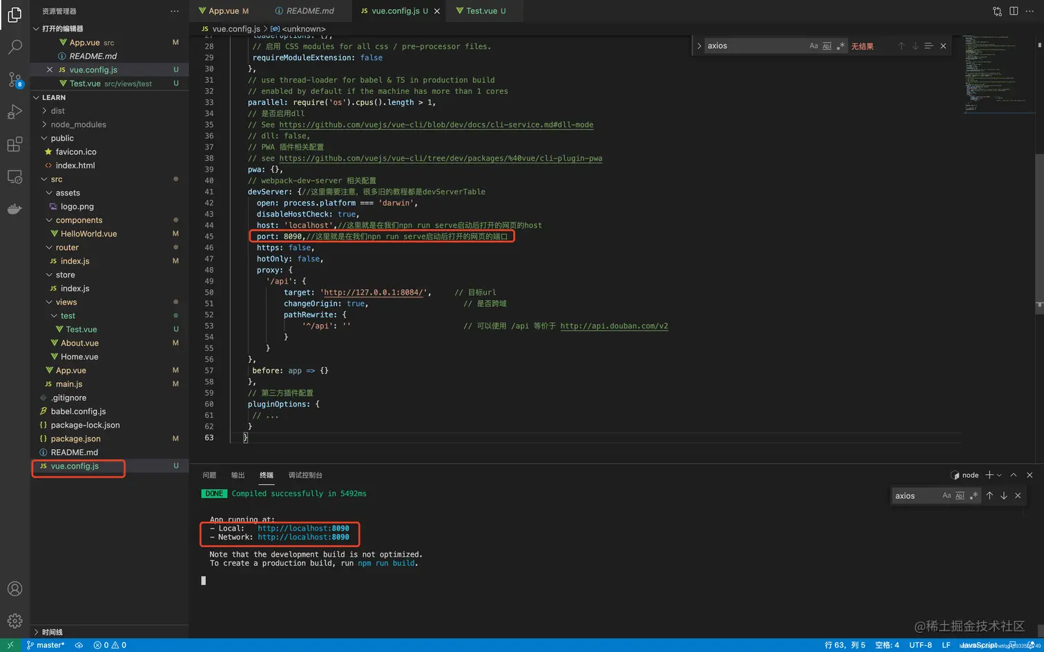Close the terminal panel
This screenshot has width=1044, height=652.
click(x=1029, y=475)
